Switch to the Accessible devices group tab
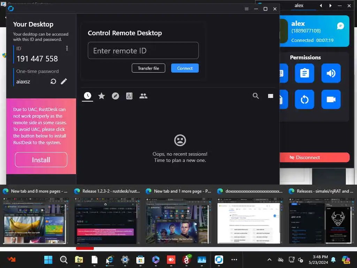Image resolution: width=357 pixels, height=268 pixels. [x=143, y=96]
